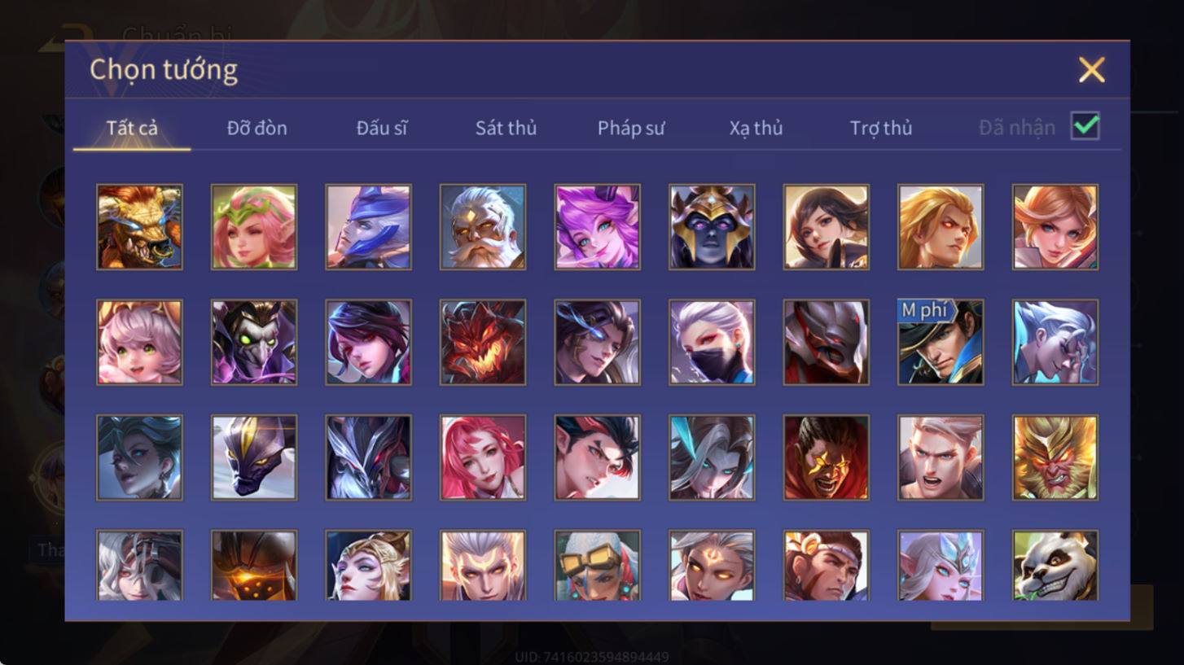Image resolution: width=1184 pixels, height=665 pixels.
Task: Pick the hero wearing yellow goggles
Action: click(597, 566)
